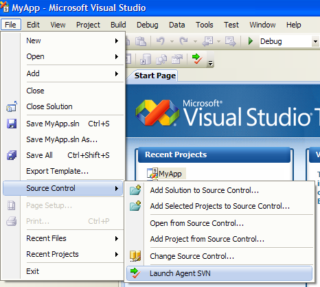The width and height of the screenshot is (320, 287).
Task: Click Save MyApp.sln menu entry
Action: point(63,124)
